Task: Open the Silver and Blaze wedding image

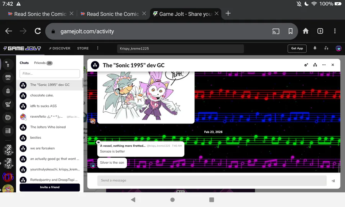Action: click(x=146, y=97)
